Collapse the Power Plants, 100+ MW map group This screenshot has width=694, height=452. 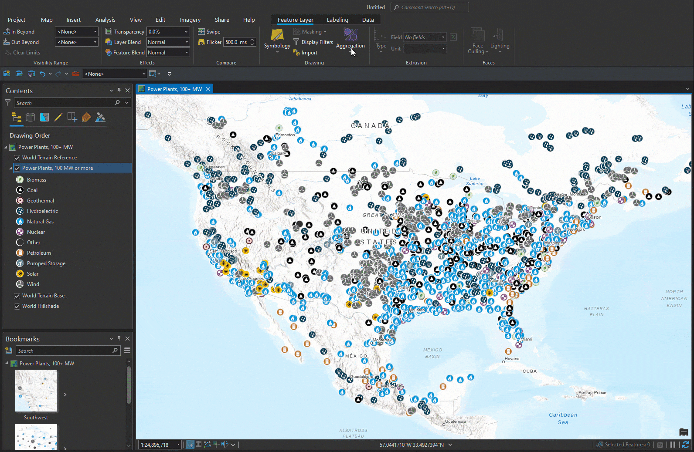coord(6,147)
